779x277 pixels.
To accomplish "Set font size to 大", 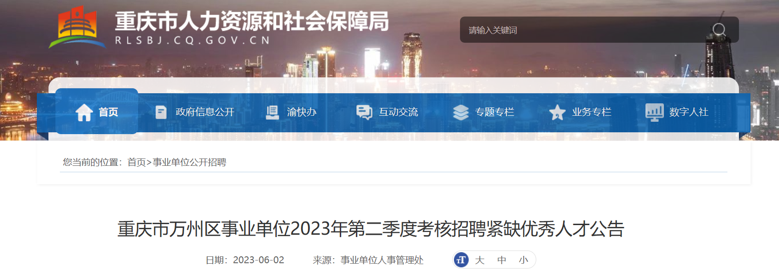I will (x=480, y=260).
